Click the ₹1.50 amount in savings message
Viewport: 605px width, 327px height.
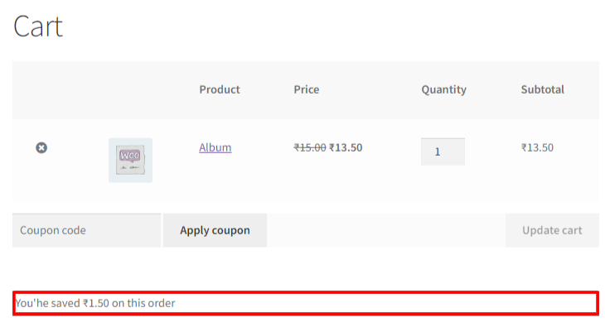click(96, 303)
